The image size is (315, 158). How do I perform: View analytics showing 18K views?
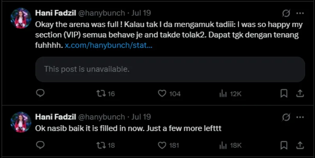[x=223, y=145]
